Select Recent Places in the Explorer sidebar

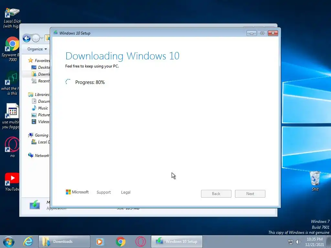tap(40, 81)
